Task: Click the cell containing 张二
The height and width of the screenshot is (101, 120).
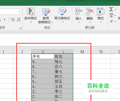Action: pos(63,96)
